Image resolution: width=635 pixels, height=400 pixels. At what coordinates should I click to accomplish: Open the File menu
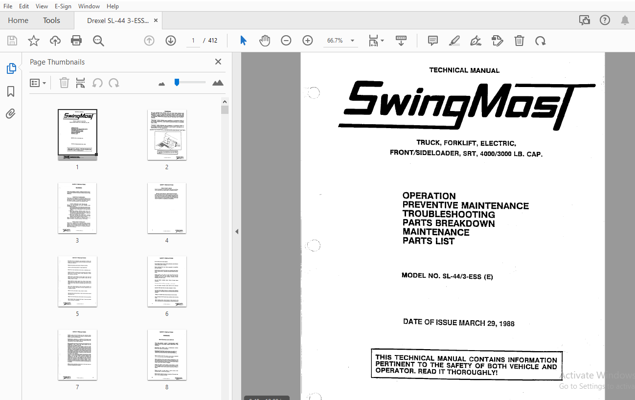click(x=8, y=6)
